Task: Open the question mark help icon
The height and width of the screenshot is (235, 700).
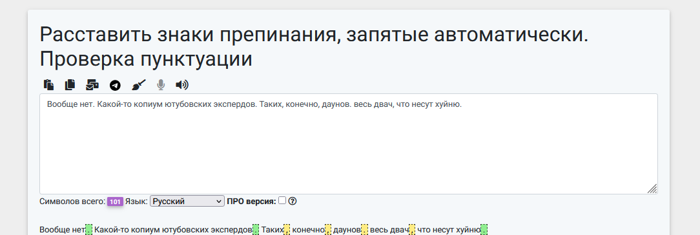Action: click(293, 201)
